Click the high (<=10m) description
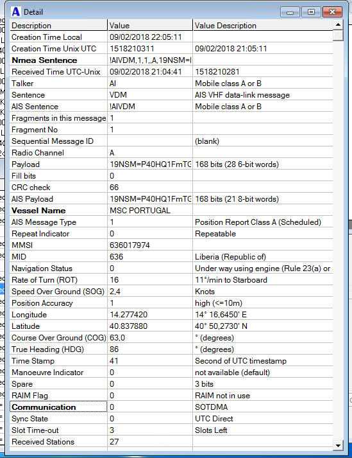This screenshot has width=352, height=458. point(219,303)
